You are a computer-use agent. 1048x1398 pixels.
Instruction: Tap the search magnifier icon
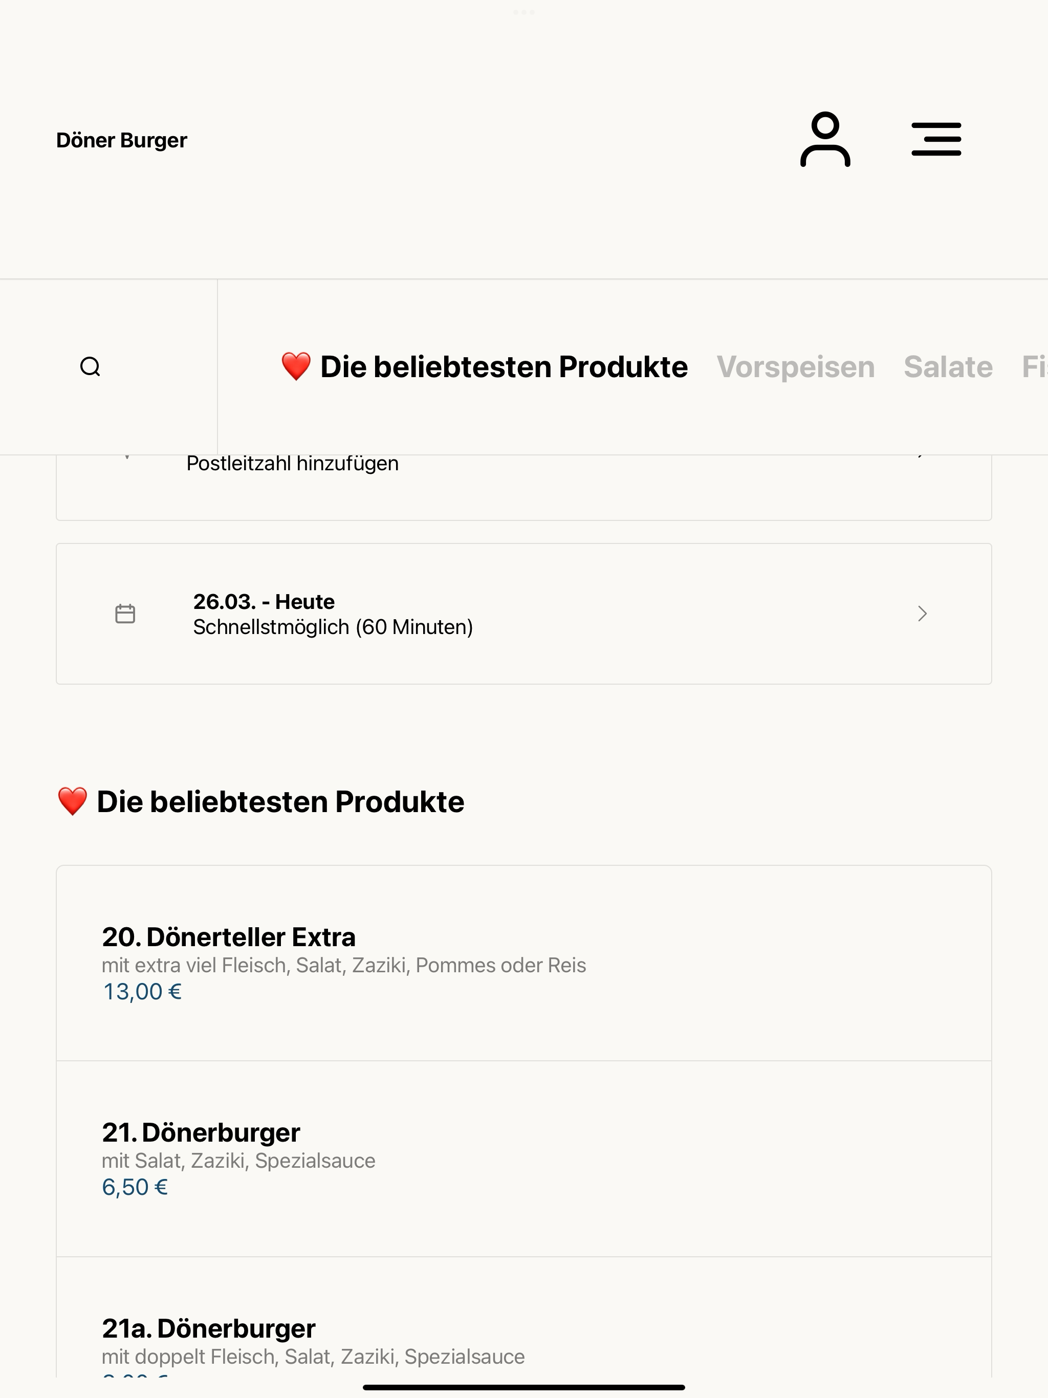click(91, 366)
